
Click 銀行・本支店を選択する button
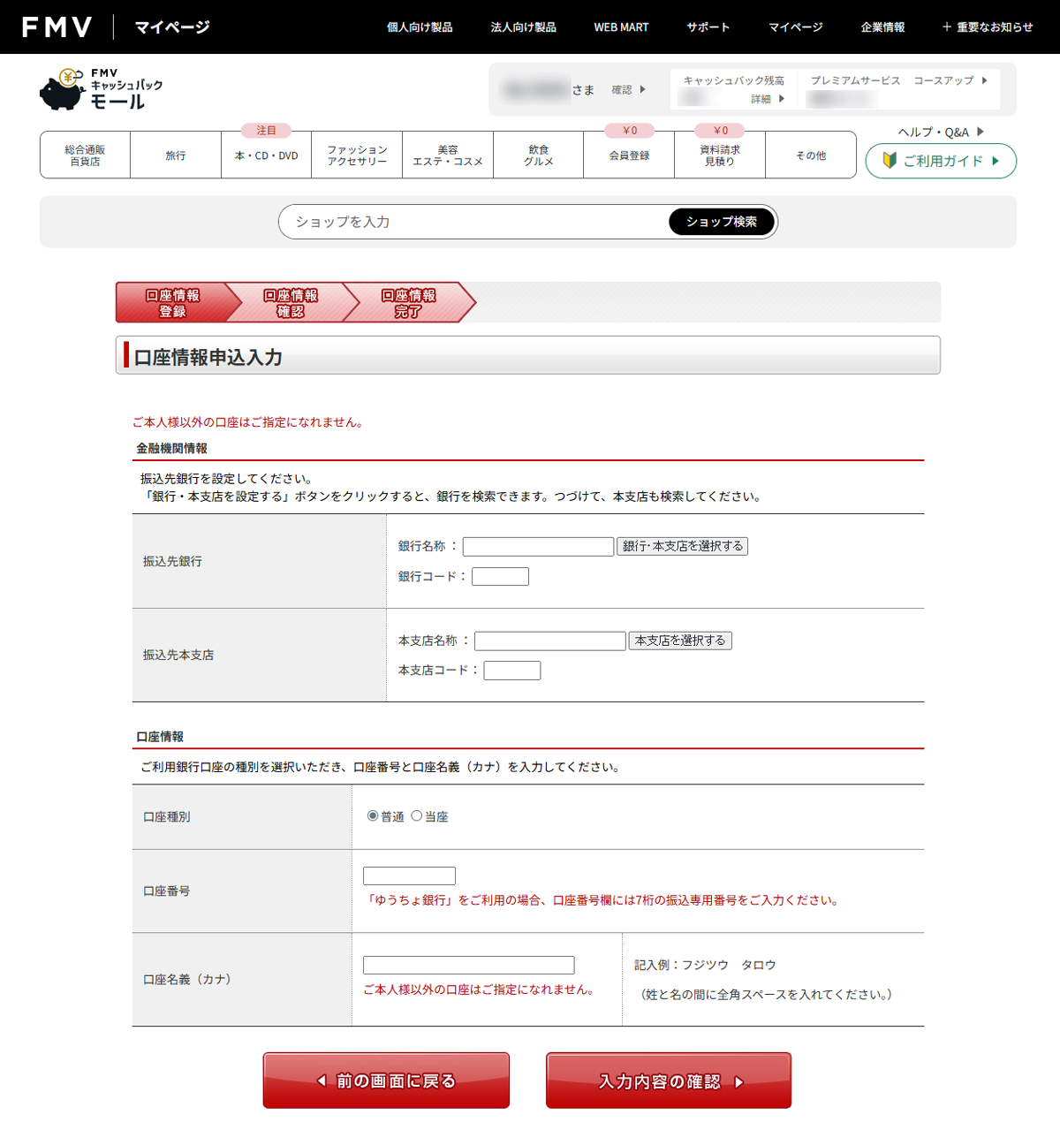(682, 546)
